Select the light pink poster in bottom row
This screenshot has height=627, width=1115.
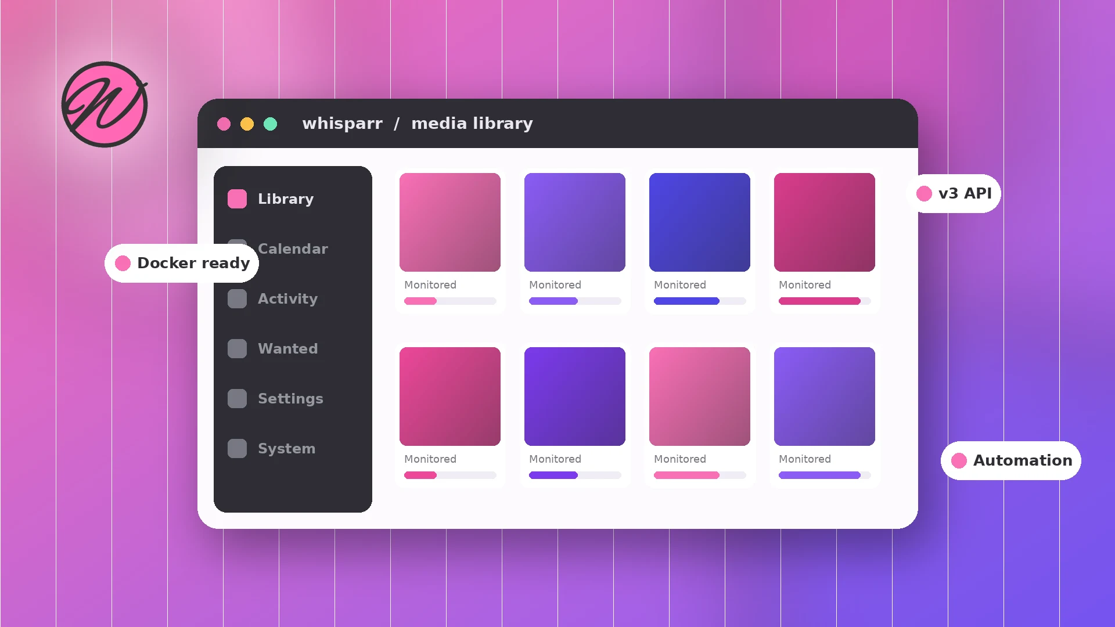coord(700,397)
